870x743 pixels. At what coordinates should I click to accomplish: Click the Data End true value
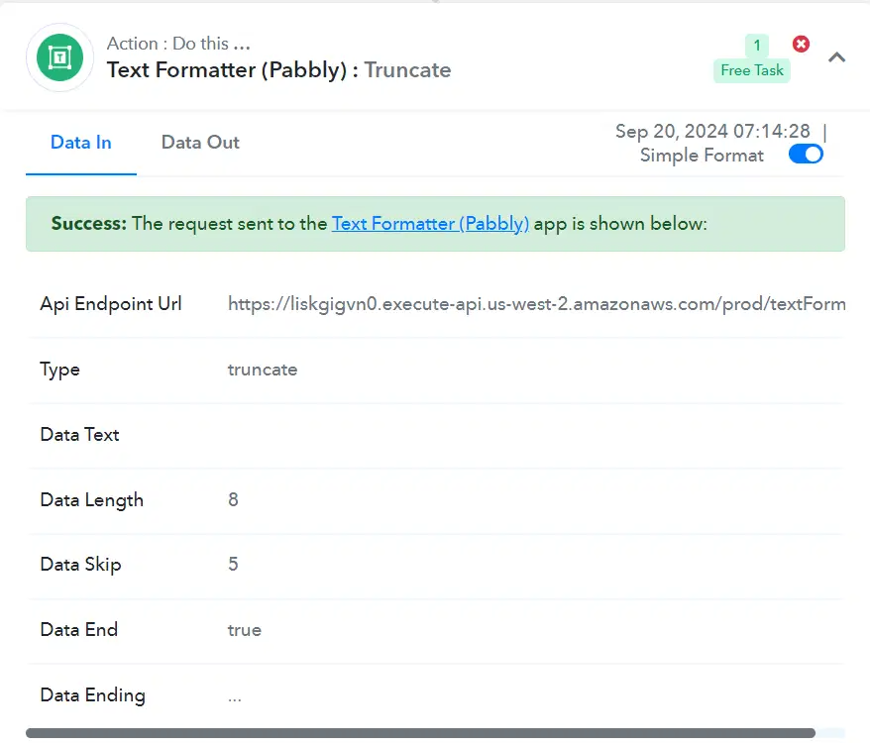[244, 630]
